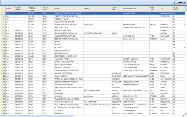Select cell ABB TRANSFORMERS - NEW ZEALAND

point(69,13)
